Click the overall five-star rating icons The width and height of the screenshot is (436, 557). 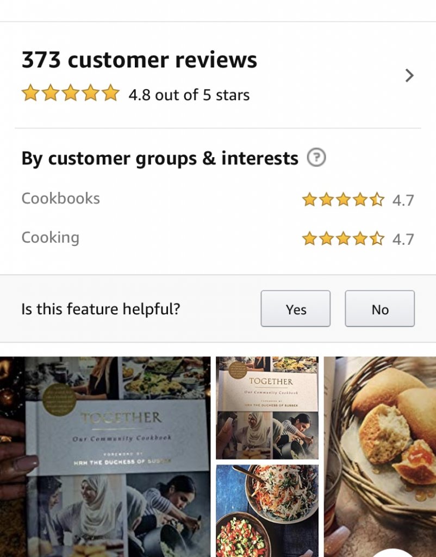70,94
